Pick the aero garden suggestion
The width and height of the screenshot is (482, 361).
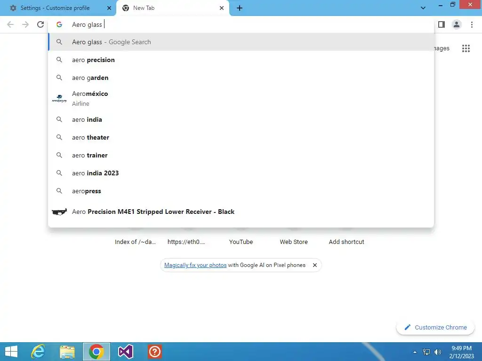(x=241, y=78)
